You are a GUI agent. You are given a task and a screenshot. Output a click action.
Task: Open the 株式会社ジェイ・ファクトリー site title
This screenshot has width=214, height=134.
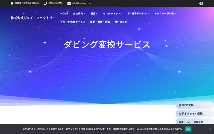33,18
